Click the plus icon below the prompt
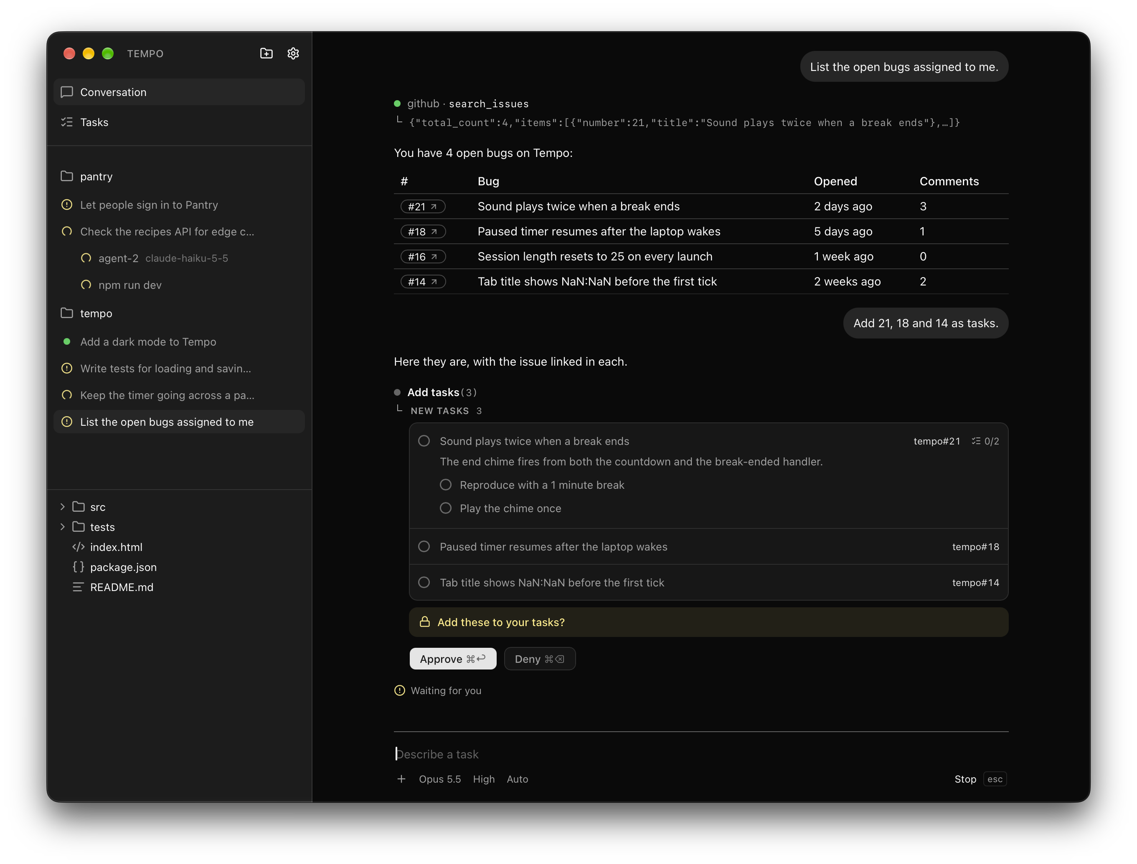The width and height of the screenshot is (1137, 864). [x=401, y=779]
